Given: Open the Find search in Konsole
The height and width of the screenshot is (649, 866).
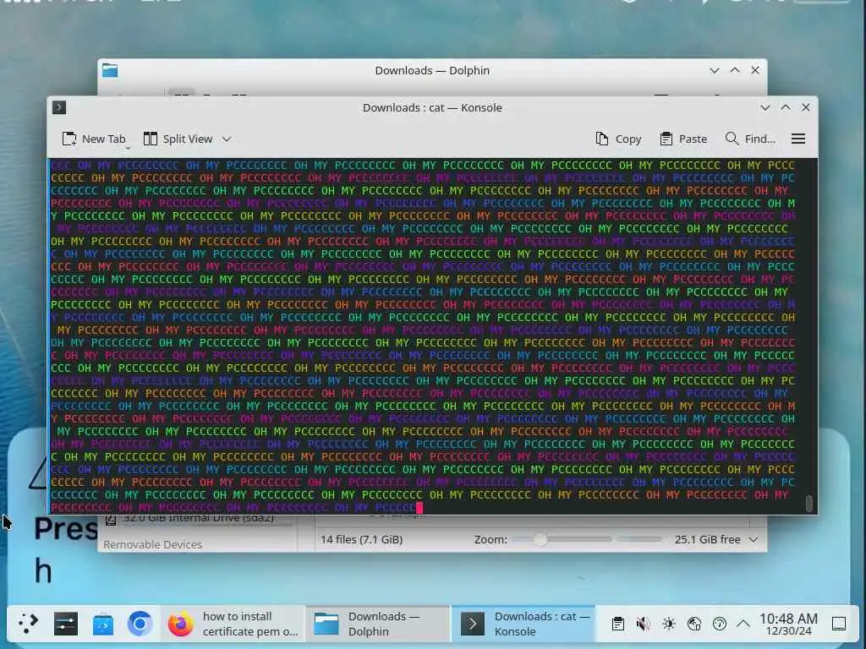Looking at the screenshot, I should pos(750,139).
